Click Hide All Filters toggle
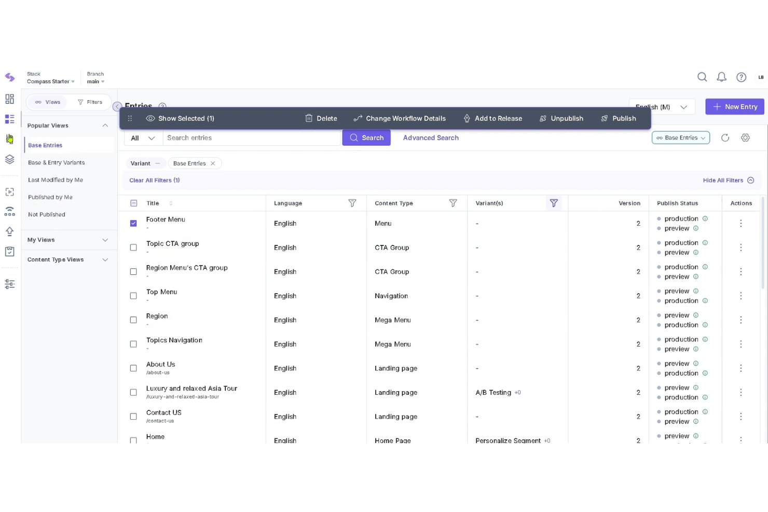 (x=728, y=181)
